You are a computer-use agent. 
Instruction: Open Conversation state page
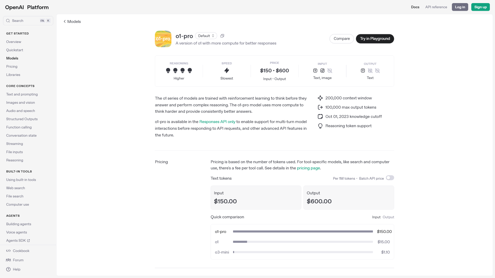pos(21,135)
